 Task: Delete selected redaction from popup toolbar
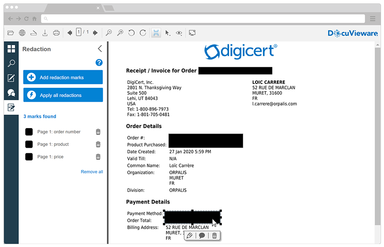214,236
